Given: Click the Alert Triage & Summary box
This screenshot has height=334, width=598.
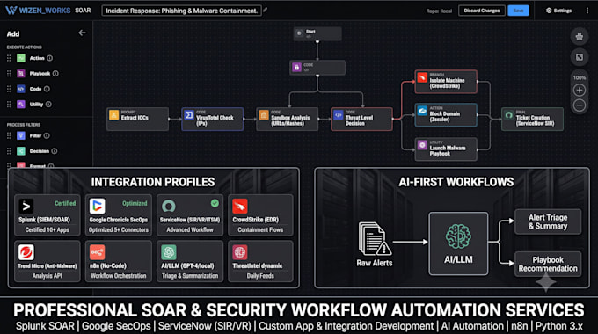Looking at the screenshot, I should (x=548, y=221).
